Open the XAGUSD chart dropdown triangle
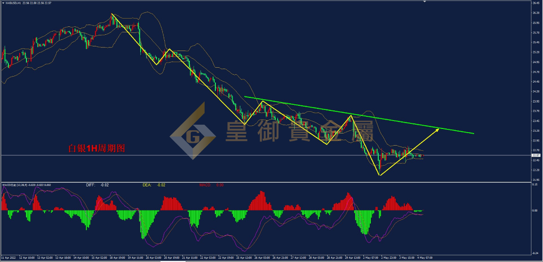This screenshot has width=543, height=262. tap(2, 3)
